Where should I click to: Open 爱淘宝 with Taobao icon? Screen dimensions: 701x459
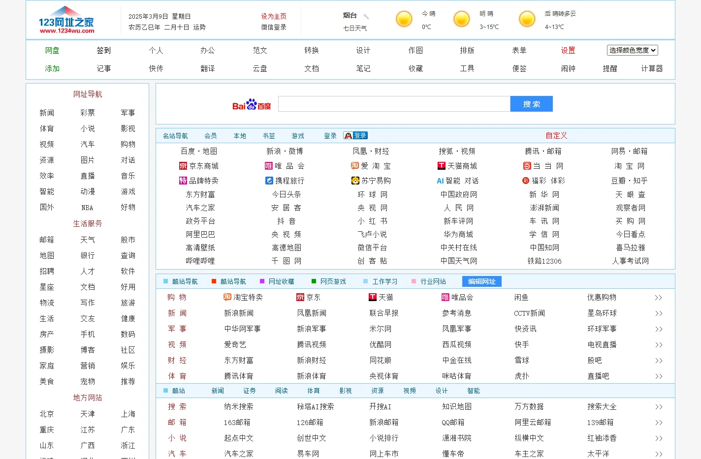[371, 166]
